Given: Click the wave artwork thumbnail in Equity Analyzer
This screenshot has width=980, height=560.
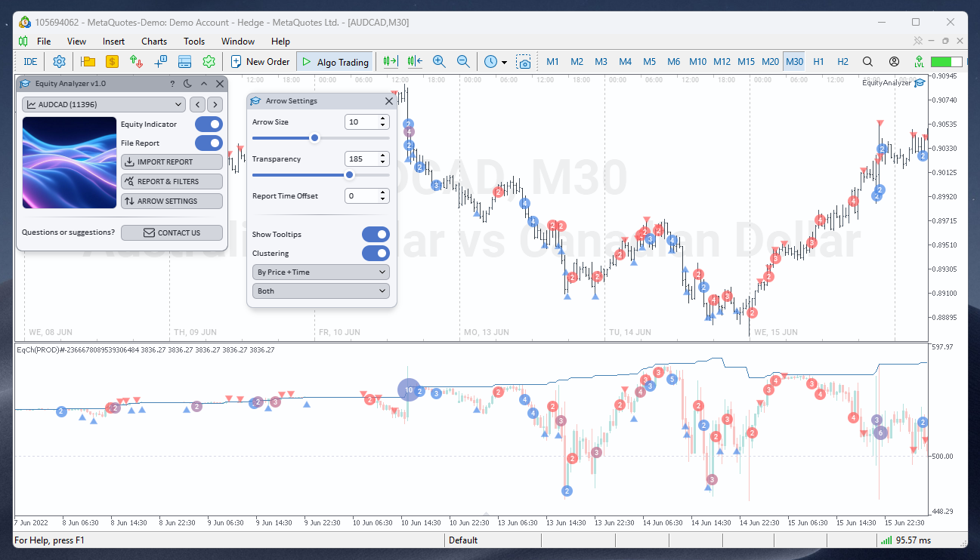Looking at the screenshot, I should point(70,162).
